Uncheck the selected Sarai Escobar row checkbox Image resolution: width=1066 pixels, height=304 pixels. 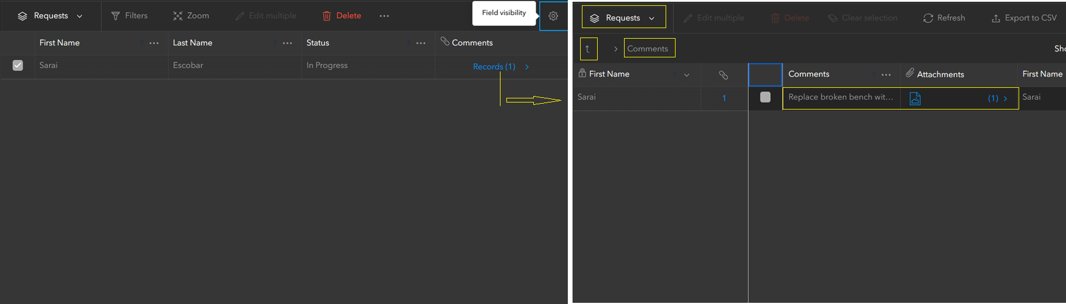point(18,66)
